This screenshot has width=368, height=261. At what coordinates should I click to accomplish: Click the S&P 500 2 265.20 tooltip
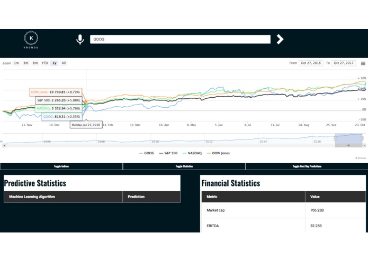click(59, 100)
